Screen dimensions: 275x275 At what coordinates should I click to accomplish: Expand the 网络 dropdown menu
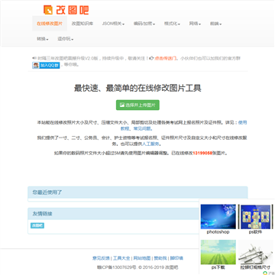pyautogui.click(x=195, y=24)
